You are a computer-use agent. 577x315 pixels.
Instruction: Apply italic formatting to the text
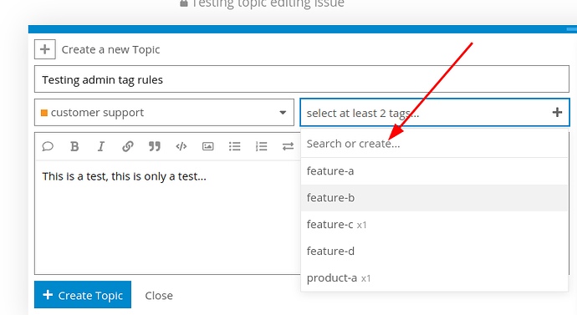[x=101, y=146]
